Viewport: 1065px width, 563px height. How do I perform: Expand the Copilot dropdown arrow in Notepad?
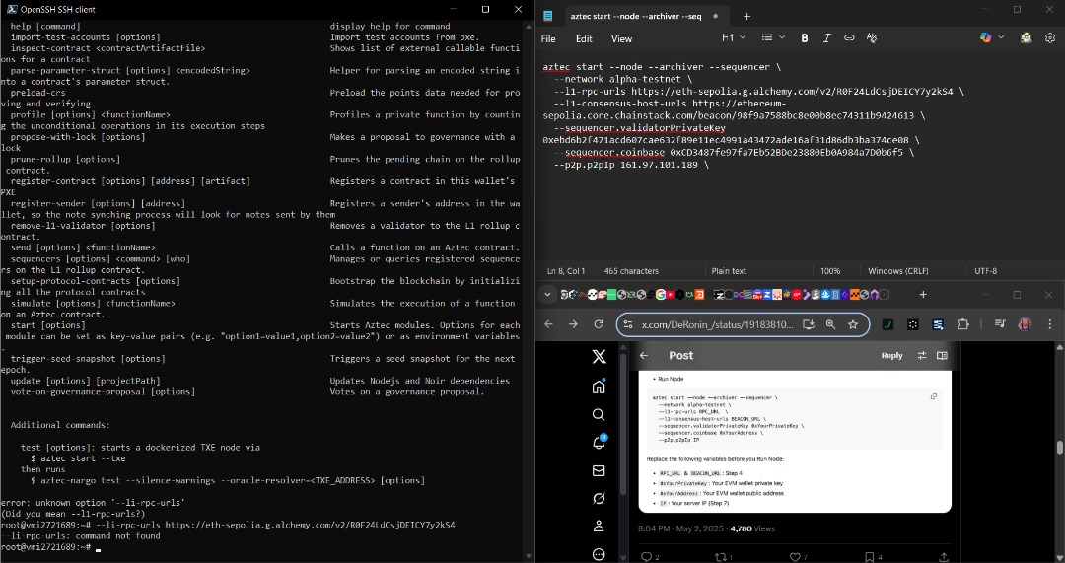1001,38
